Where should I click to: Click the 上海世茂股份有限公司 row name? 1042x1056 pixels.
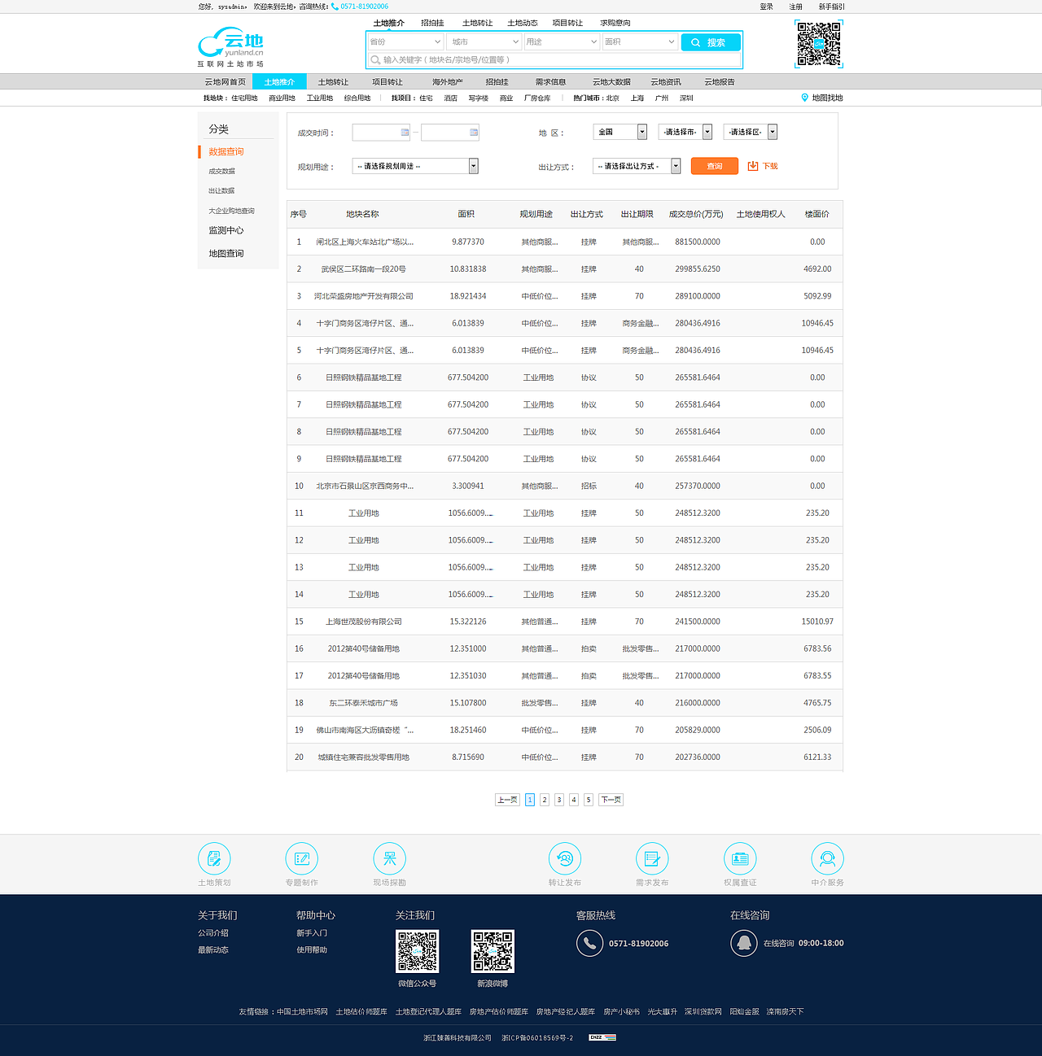(x=364, y=622)
